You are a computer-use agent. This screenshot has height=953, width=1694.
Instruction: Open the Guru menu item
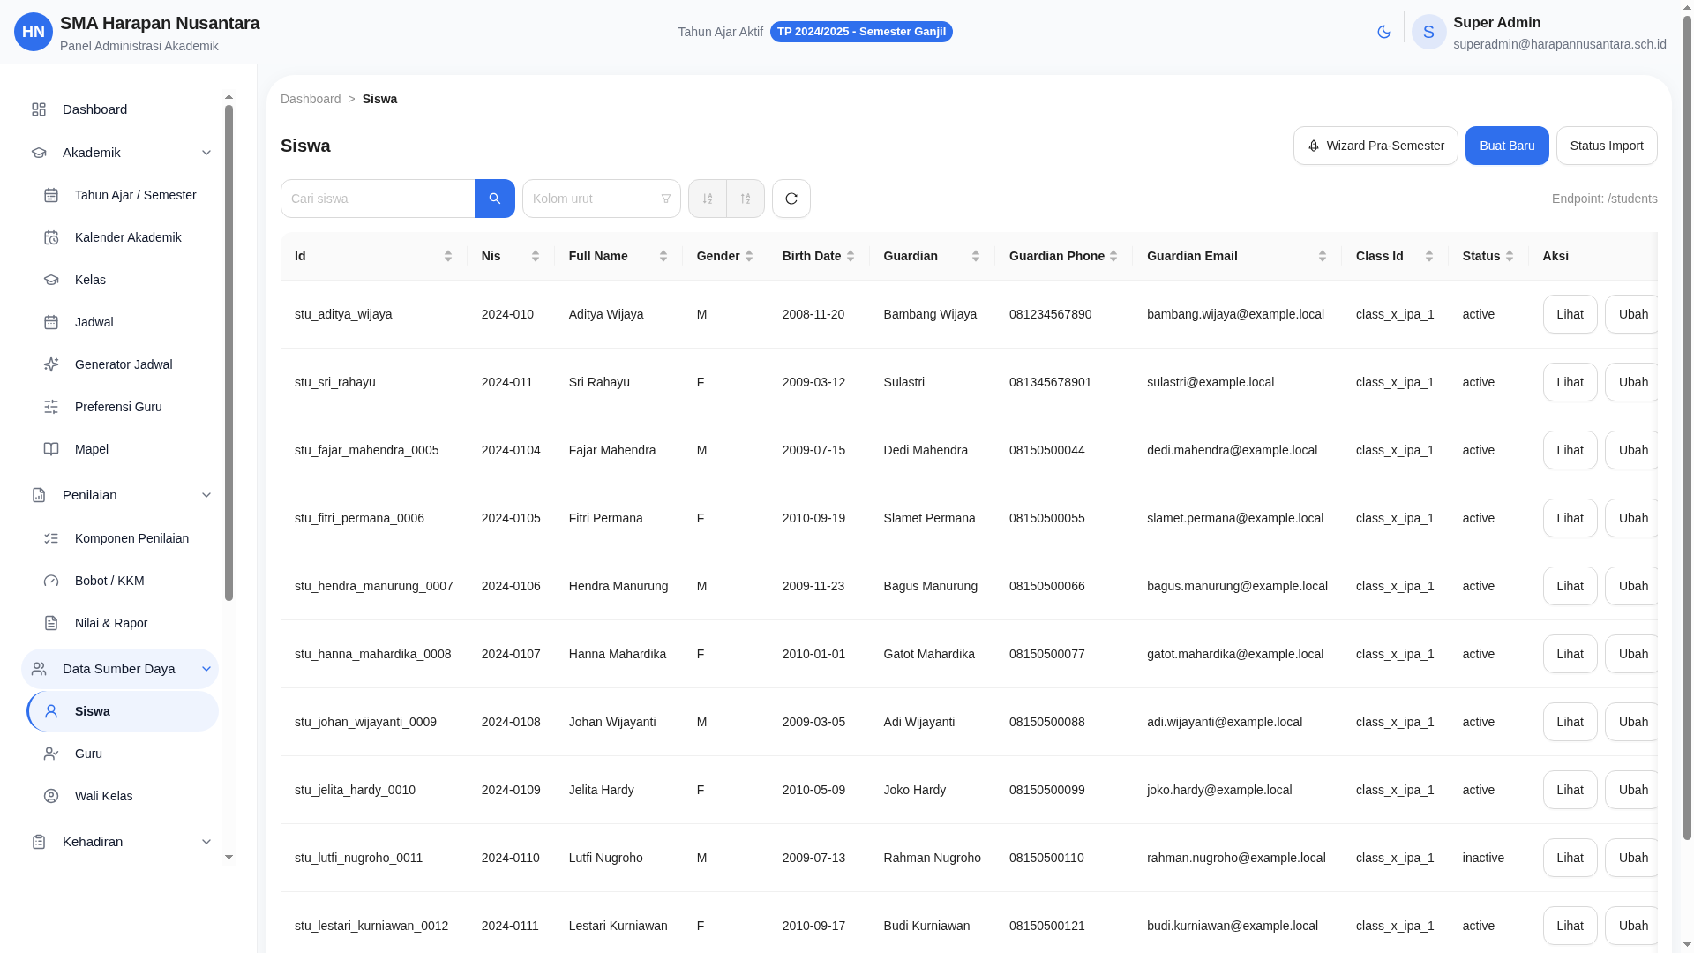[x=88, y=754]
